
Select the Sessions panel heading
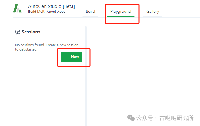pos(31,32)
